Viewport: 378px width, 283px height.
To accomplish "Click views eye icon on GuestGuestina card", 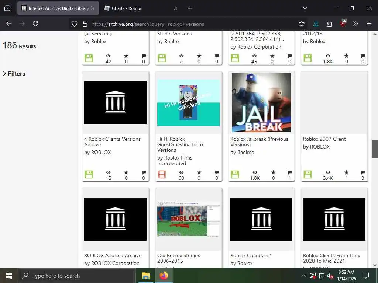I will [181, 172].
